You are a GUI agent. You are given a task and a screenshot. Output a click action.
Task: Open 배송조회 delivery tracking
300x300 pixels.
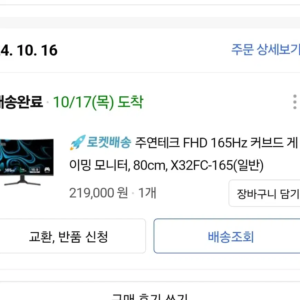pos(227,236)
